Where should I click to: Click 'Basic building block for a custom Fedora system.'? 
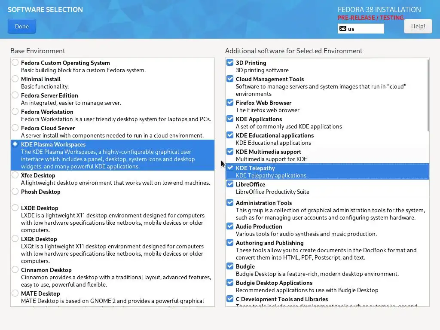pyautogui.click(x=83, y=70)
